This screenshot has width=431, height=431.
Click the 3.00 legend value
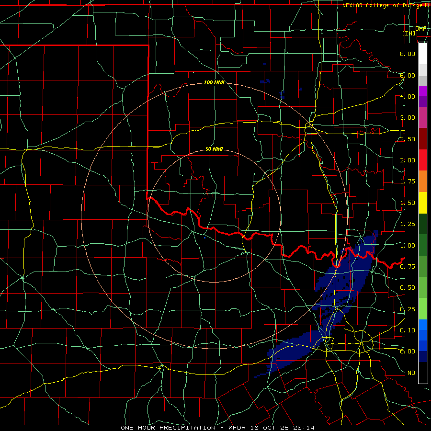point(408,118)
